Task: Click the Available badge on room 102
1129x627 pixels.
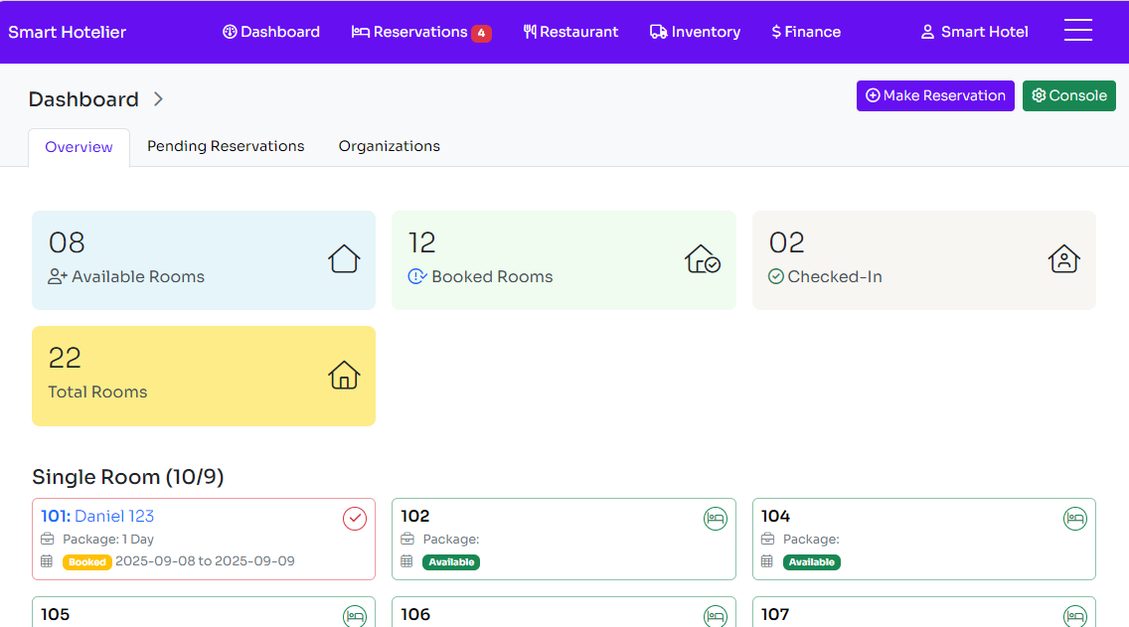Action: point(451,562)
